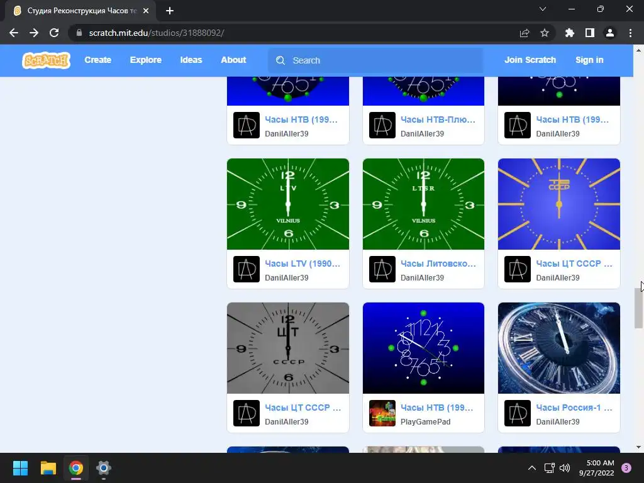Close the Студия Реконструкция Часов tab

146,11
